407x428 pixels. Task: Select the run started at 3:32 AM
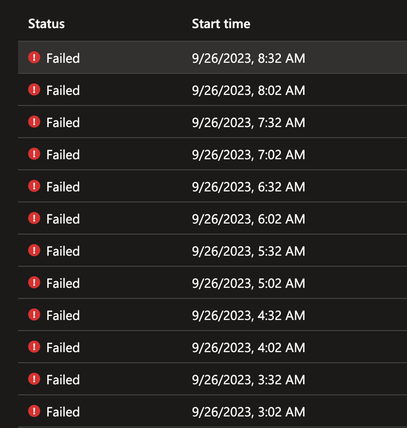(x=248, y=380)
